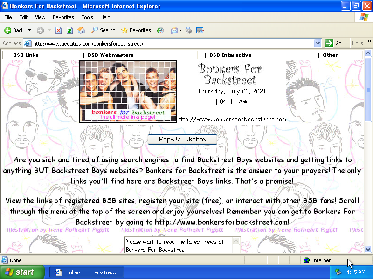
Task: Click the green Go button
Action: tap(333, 43)
